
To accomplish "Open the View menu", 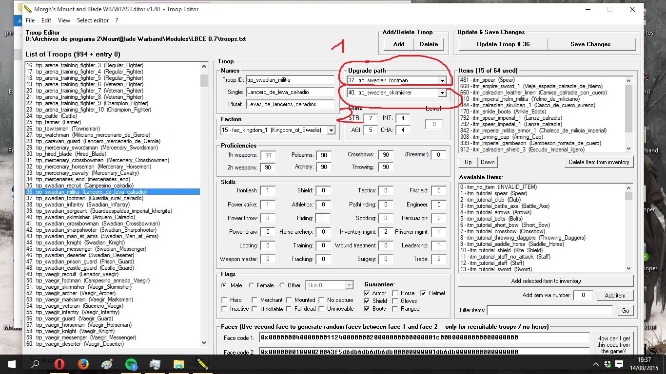I will pyautogui.click(x=64, y=20).
